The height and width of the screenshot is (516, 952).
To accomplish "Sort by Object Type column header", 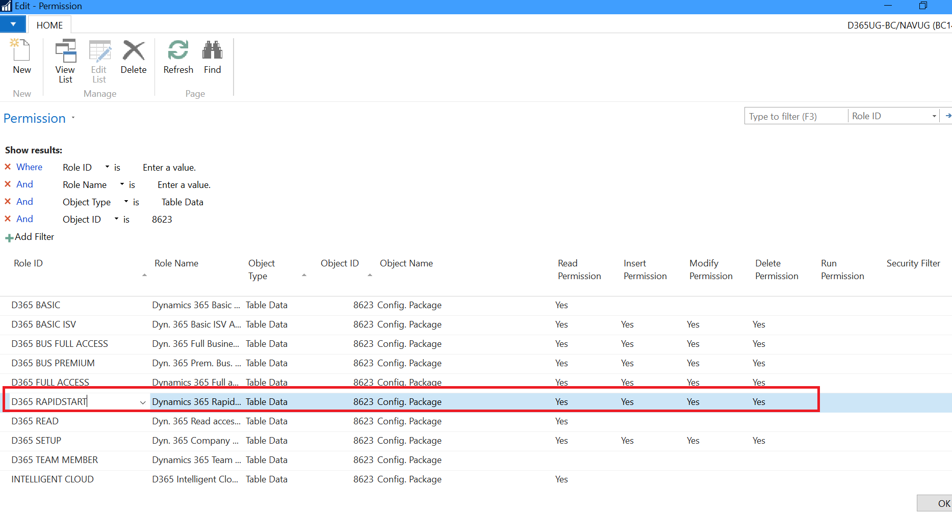I will coord(262,269).
